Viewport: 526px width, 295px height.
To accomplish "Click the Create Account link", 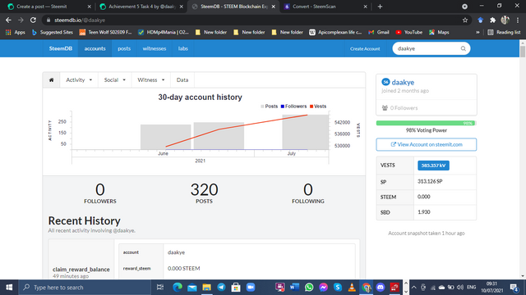I will pyautogui.click(x=365, y=49).
